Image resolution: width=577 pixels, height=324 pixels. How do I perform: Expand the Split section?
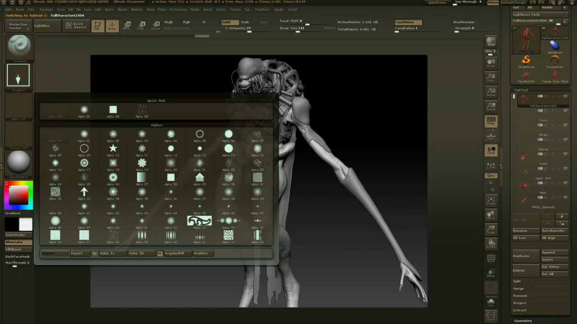517,281
